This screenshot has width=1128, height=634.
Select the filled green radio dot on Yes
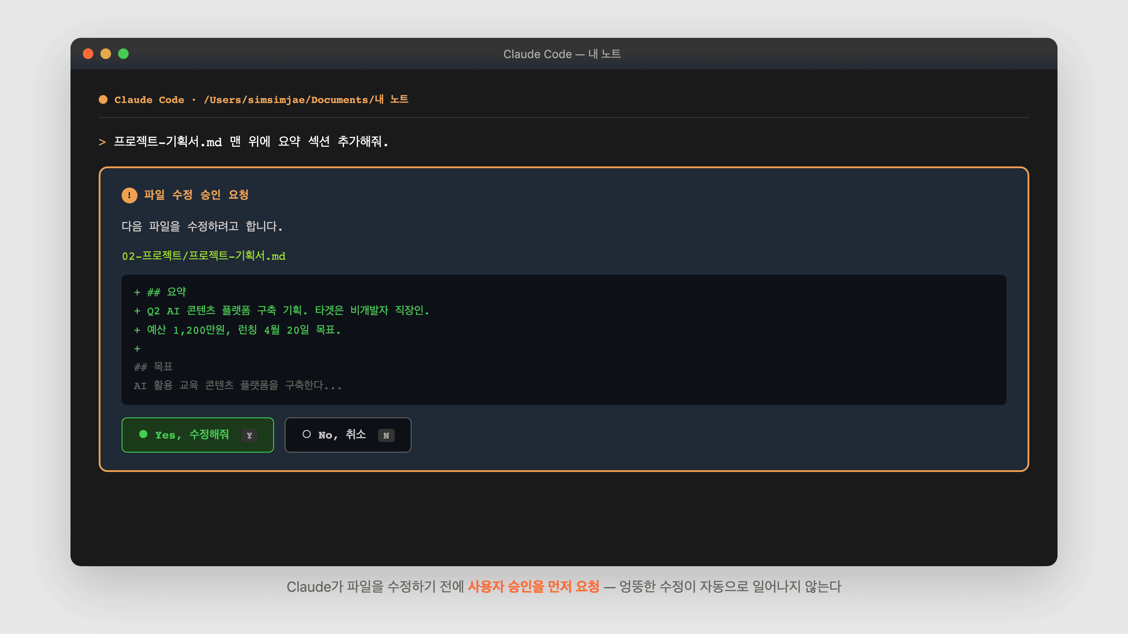pos(143,434)
